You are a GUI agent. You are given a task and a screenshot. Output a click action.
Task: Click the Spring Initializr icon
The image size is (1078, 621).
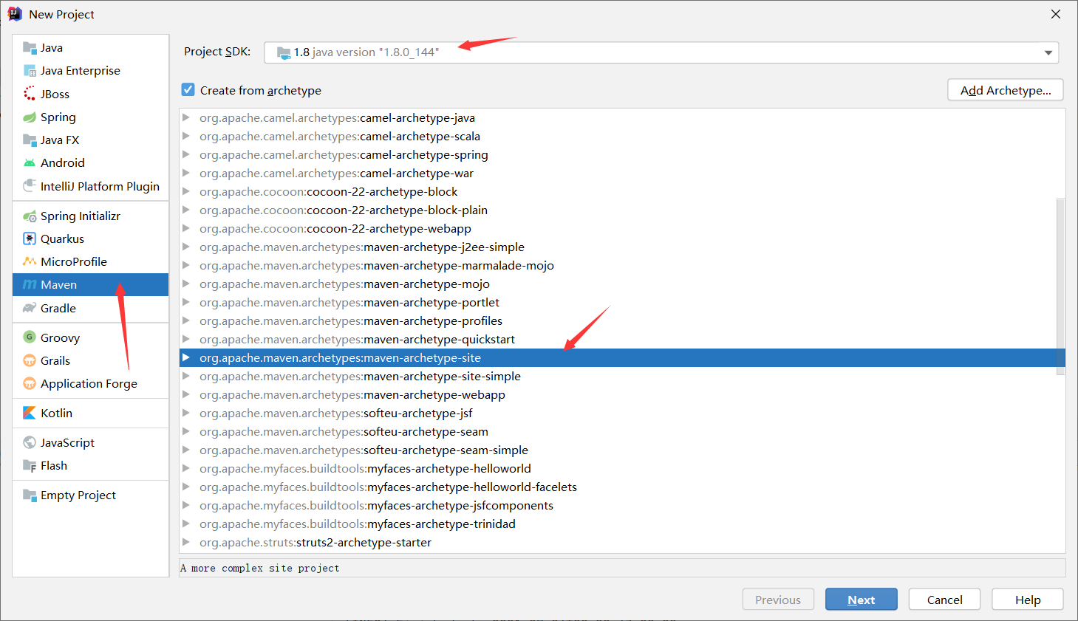tap(30, 216)
